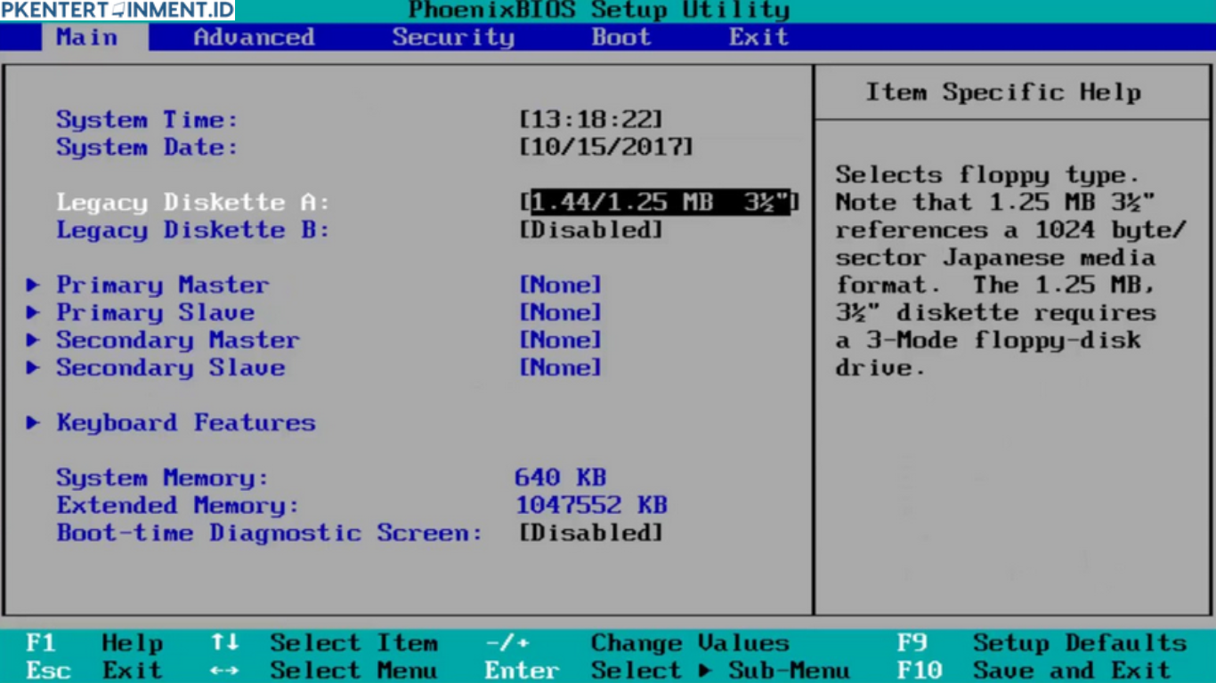Image resolution: width=1216 pixels, height=683 pixels.
Task: Click the System Date value field
Action: coord(605,148)
